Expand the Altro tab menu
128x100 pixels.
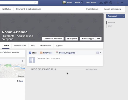59,46
